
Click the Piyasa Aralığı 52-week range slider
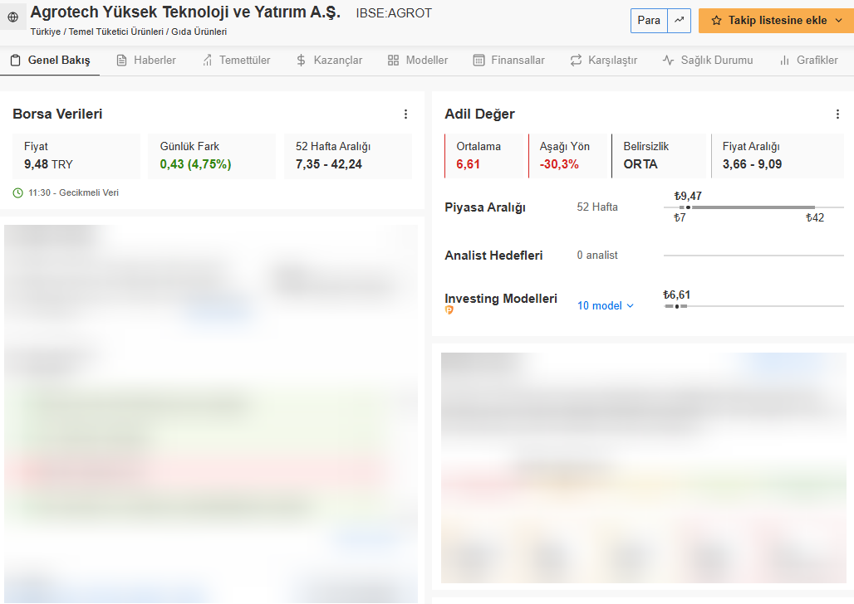(753, 207)
